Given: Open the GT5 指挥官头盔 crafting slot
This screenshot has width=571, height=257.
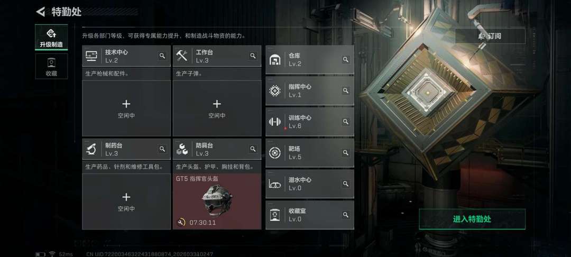Looking at the screenshot, I should pos(217,201).
